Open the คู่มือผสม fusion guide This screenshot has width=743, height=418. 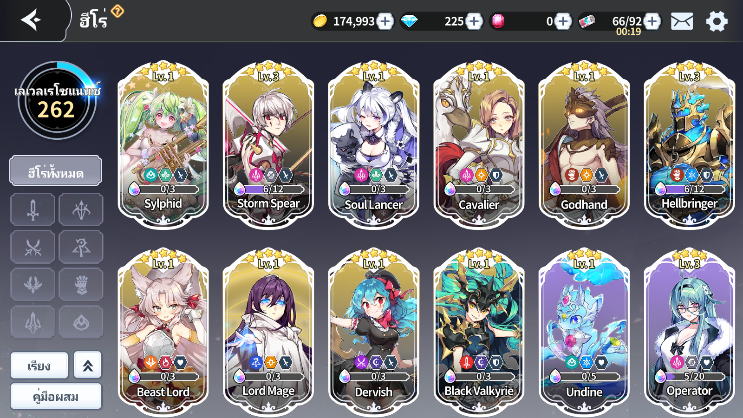(56, 397)
